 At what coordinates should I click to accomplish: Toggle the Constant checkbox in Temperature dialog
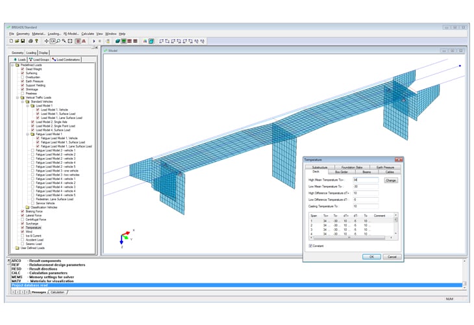point(310,246)
